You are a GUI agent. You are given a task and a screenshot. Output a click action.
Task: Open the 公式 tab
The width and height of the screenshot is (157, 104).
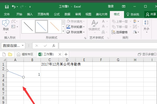57,14
